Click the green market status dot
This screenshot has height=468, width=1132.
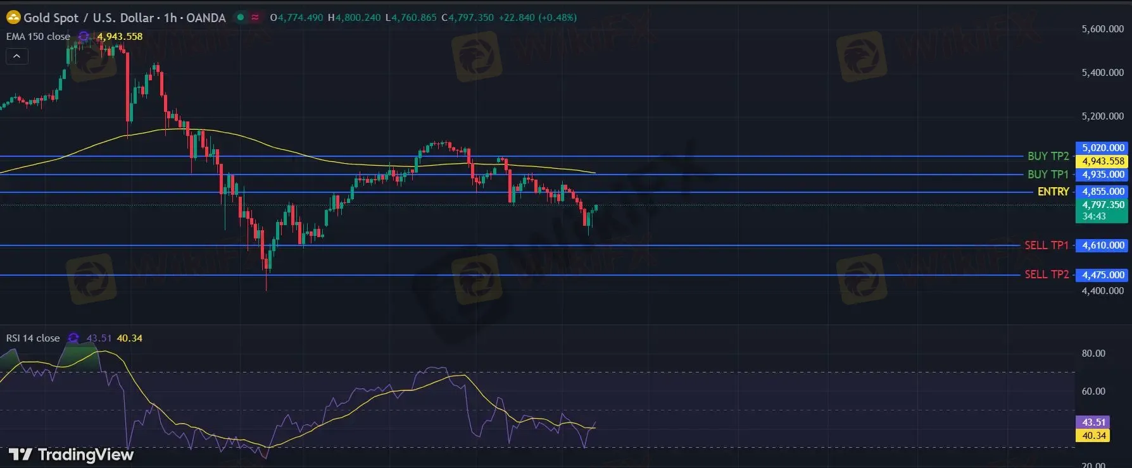(241, 18)
